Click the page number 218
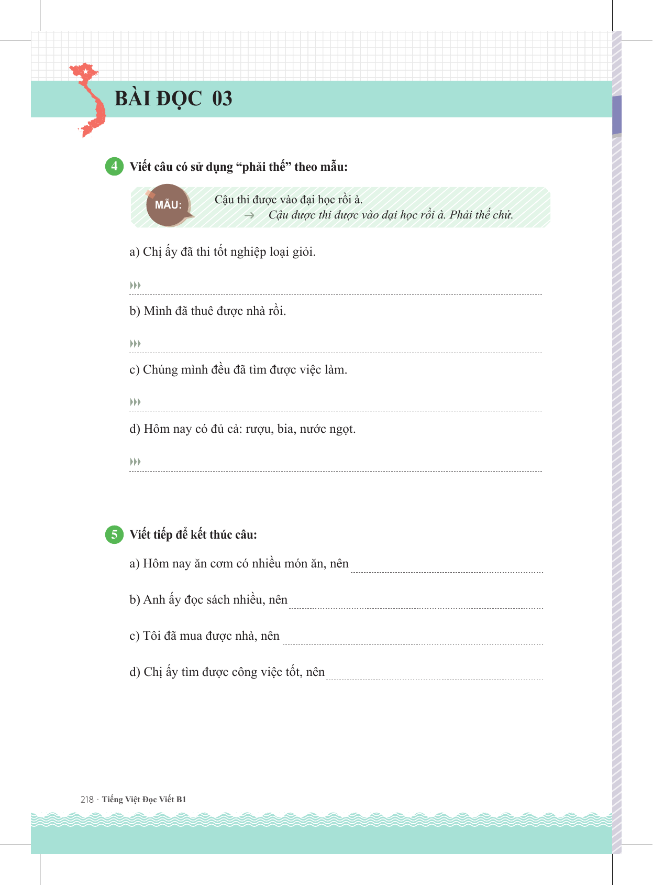 (87, 799)
